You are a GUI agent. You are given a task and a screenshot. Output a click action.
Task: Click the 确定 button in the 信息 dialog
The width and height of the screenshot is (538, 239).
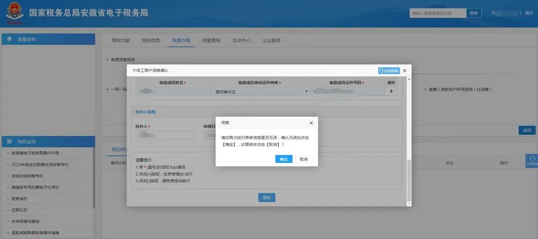coord(283,159)
